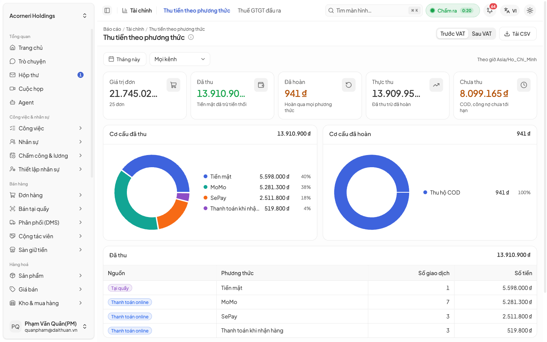Screen dimensions: 547x342
Task: Click the info icon beside page title
Action: 191,37
